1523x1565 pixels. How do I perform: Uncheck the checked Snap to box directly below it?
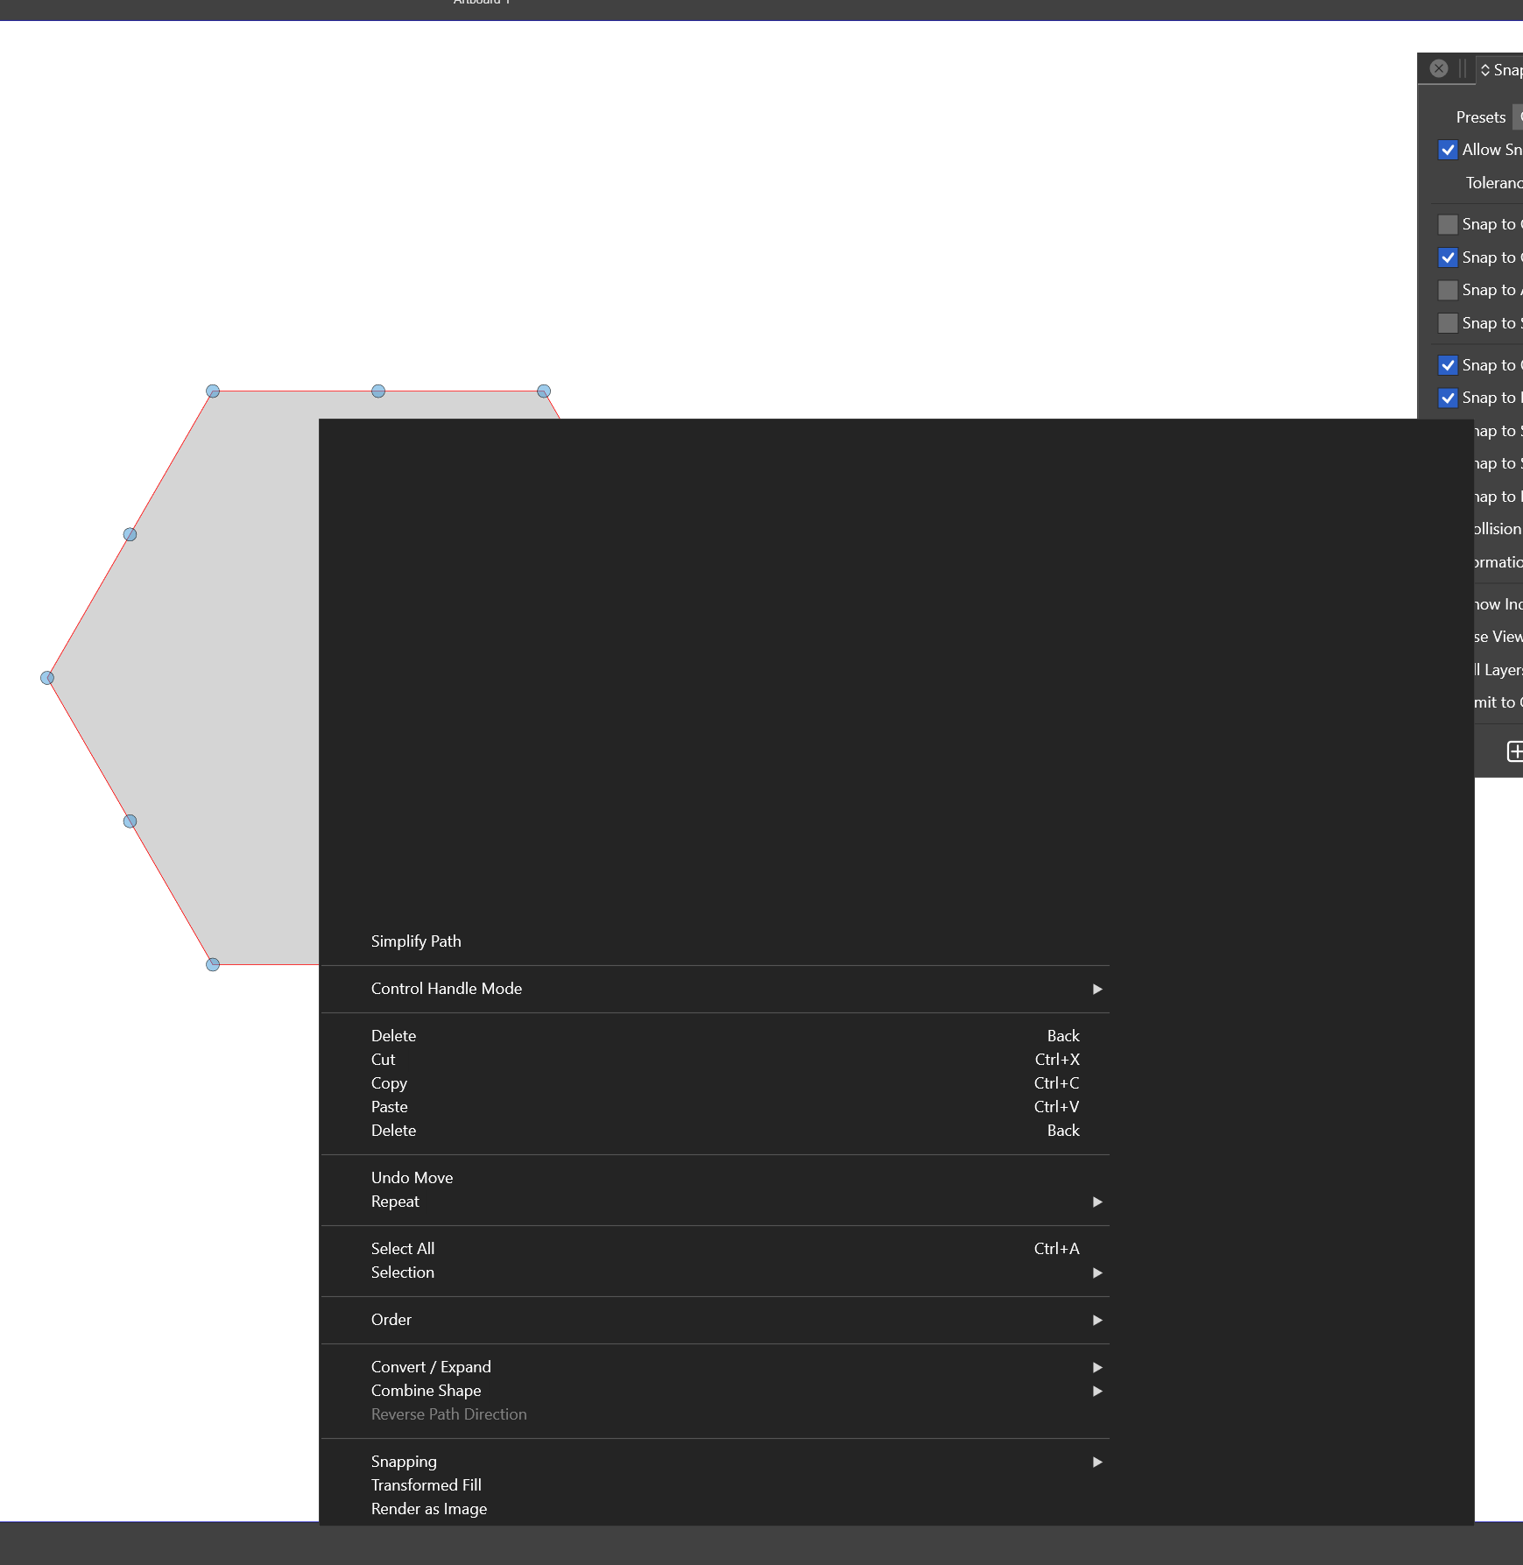[1448, 257]
